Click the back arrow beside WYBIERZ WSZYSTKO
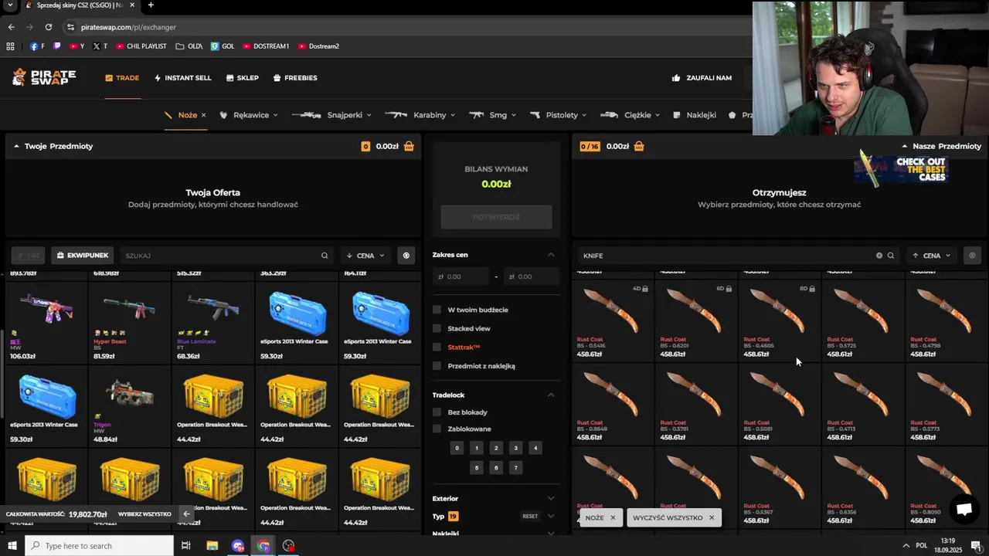The image size is (989, 556). [x=186, y=514]
